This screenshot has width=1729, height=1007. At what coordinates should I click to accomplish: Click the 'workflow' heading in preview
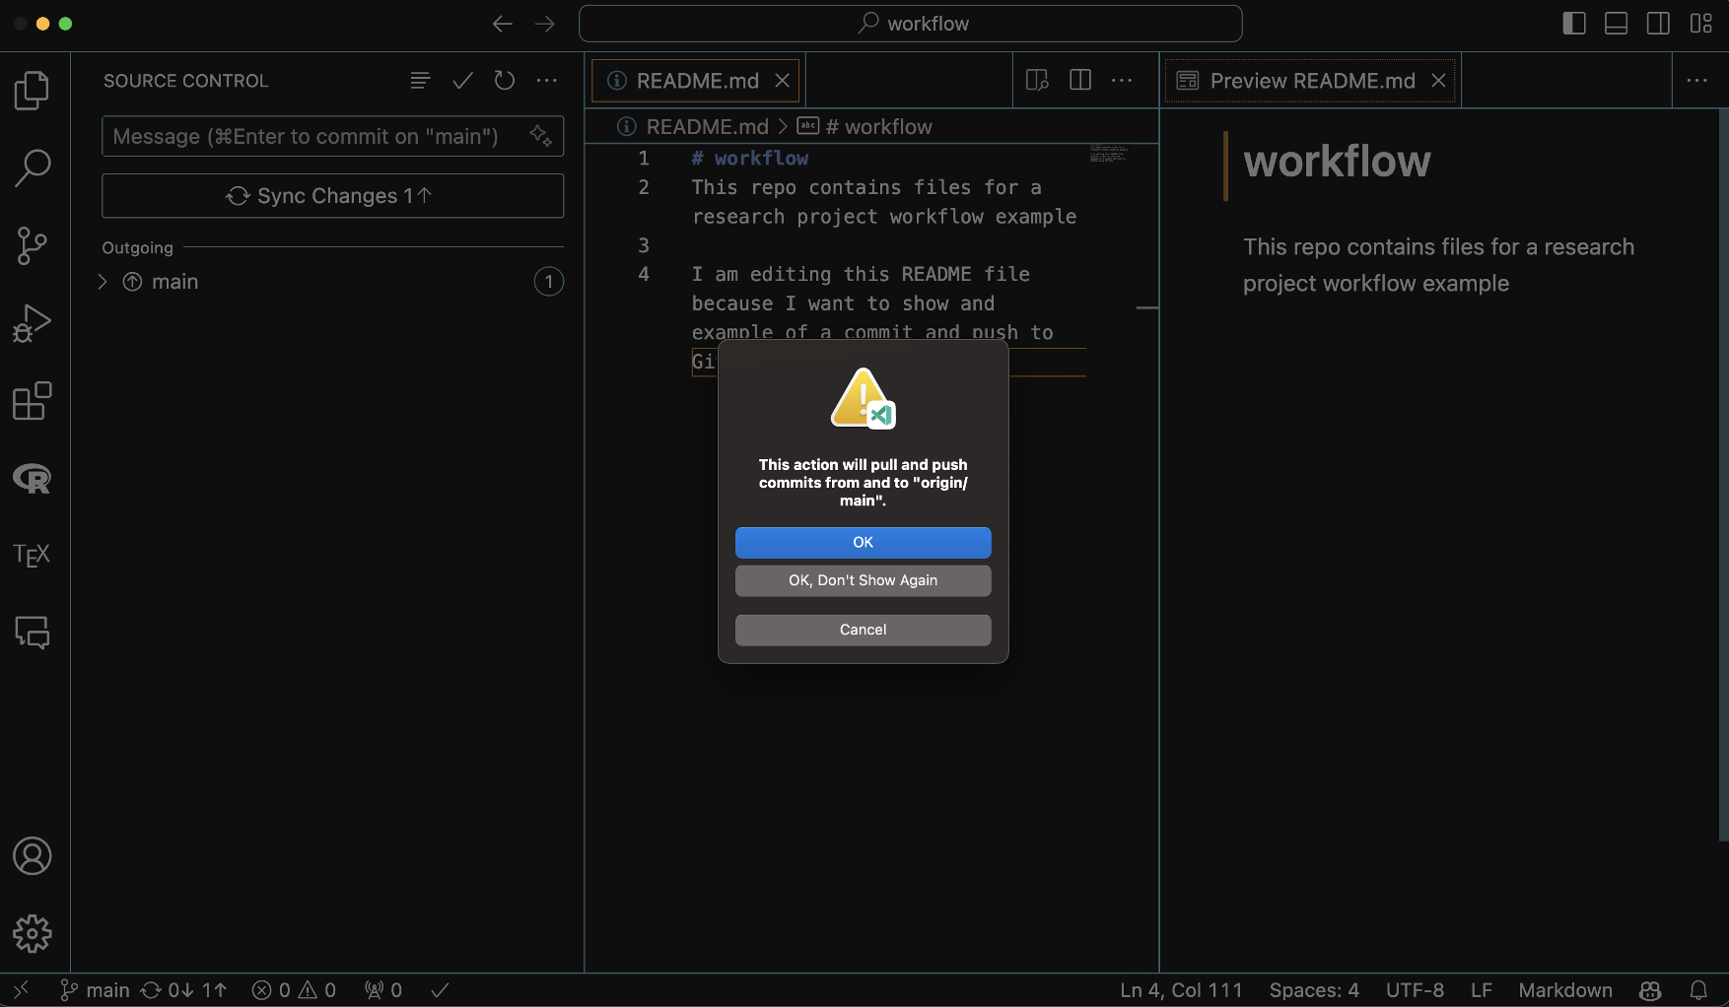coord(1337,162)
